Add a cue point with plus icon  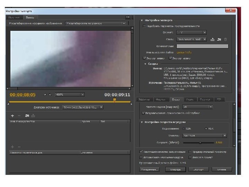click(12, 116)
